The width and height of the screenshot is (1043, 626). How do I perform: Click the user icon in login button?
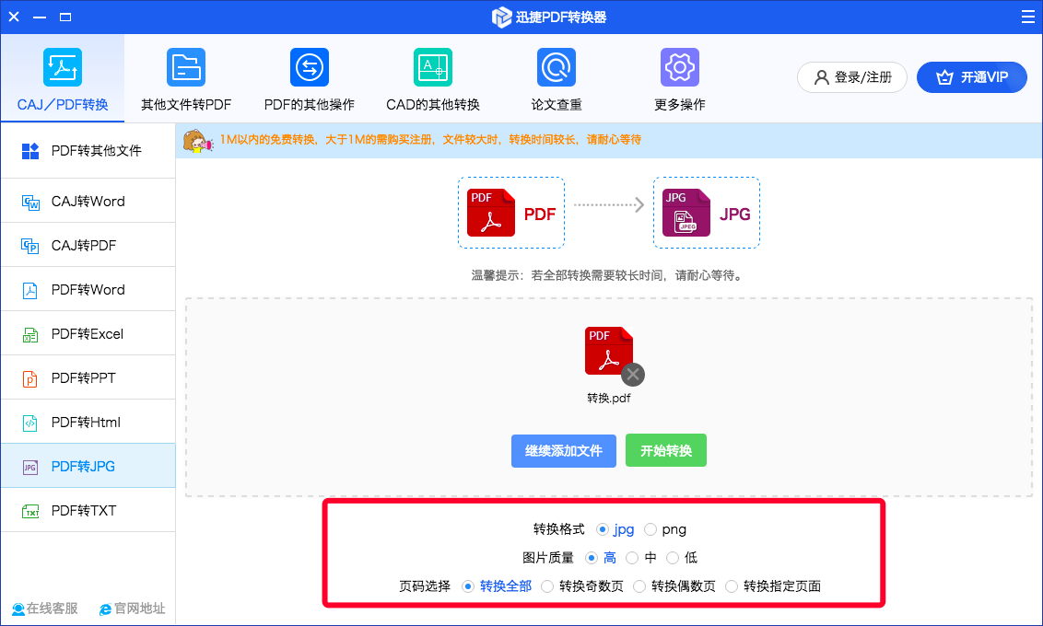click(x=822, y=77)
